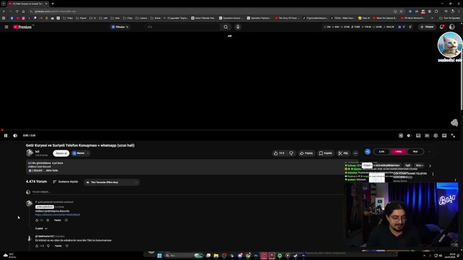This screenshot has height=260, width=463.
Task: Go to YouTube Premium home logo
Action: (22, 27)
